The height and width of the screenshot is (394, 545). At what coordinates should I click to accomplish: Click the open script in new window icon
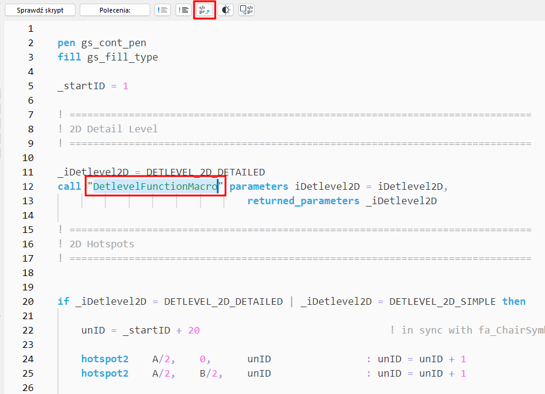coord(246,10)
